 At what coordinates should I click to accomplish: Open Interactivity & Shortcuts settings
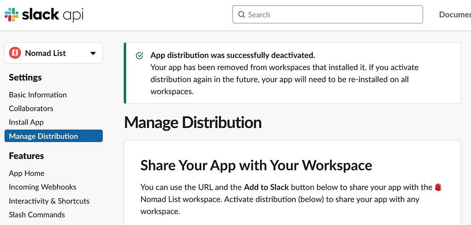click(49, 201)
